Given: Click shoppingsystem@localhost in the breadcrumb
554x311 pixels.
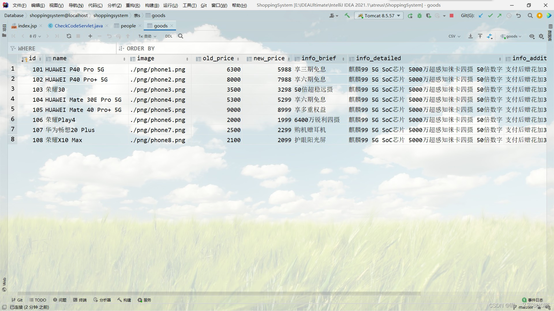Looking at the screenshot, I should 59,16.
